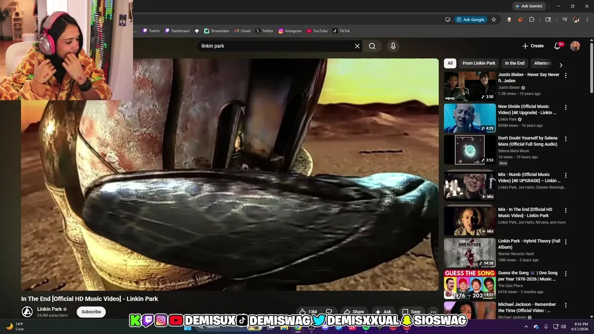Show more filter chips with the right chevron
Viewport: 594px width, 334px height.
[x=561, y=65]
